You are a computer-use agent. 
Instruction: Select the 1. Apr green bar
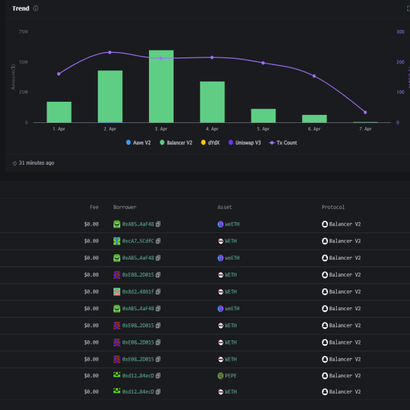[x=59, y=112]
